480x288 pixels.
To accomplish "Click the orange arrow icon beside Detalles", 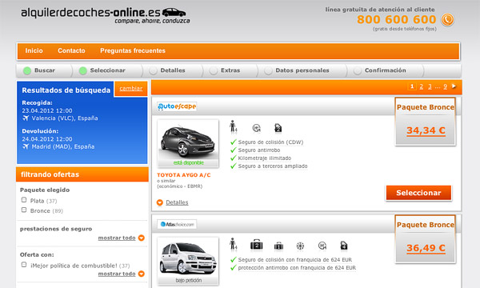I will [x=160, y=202].
